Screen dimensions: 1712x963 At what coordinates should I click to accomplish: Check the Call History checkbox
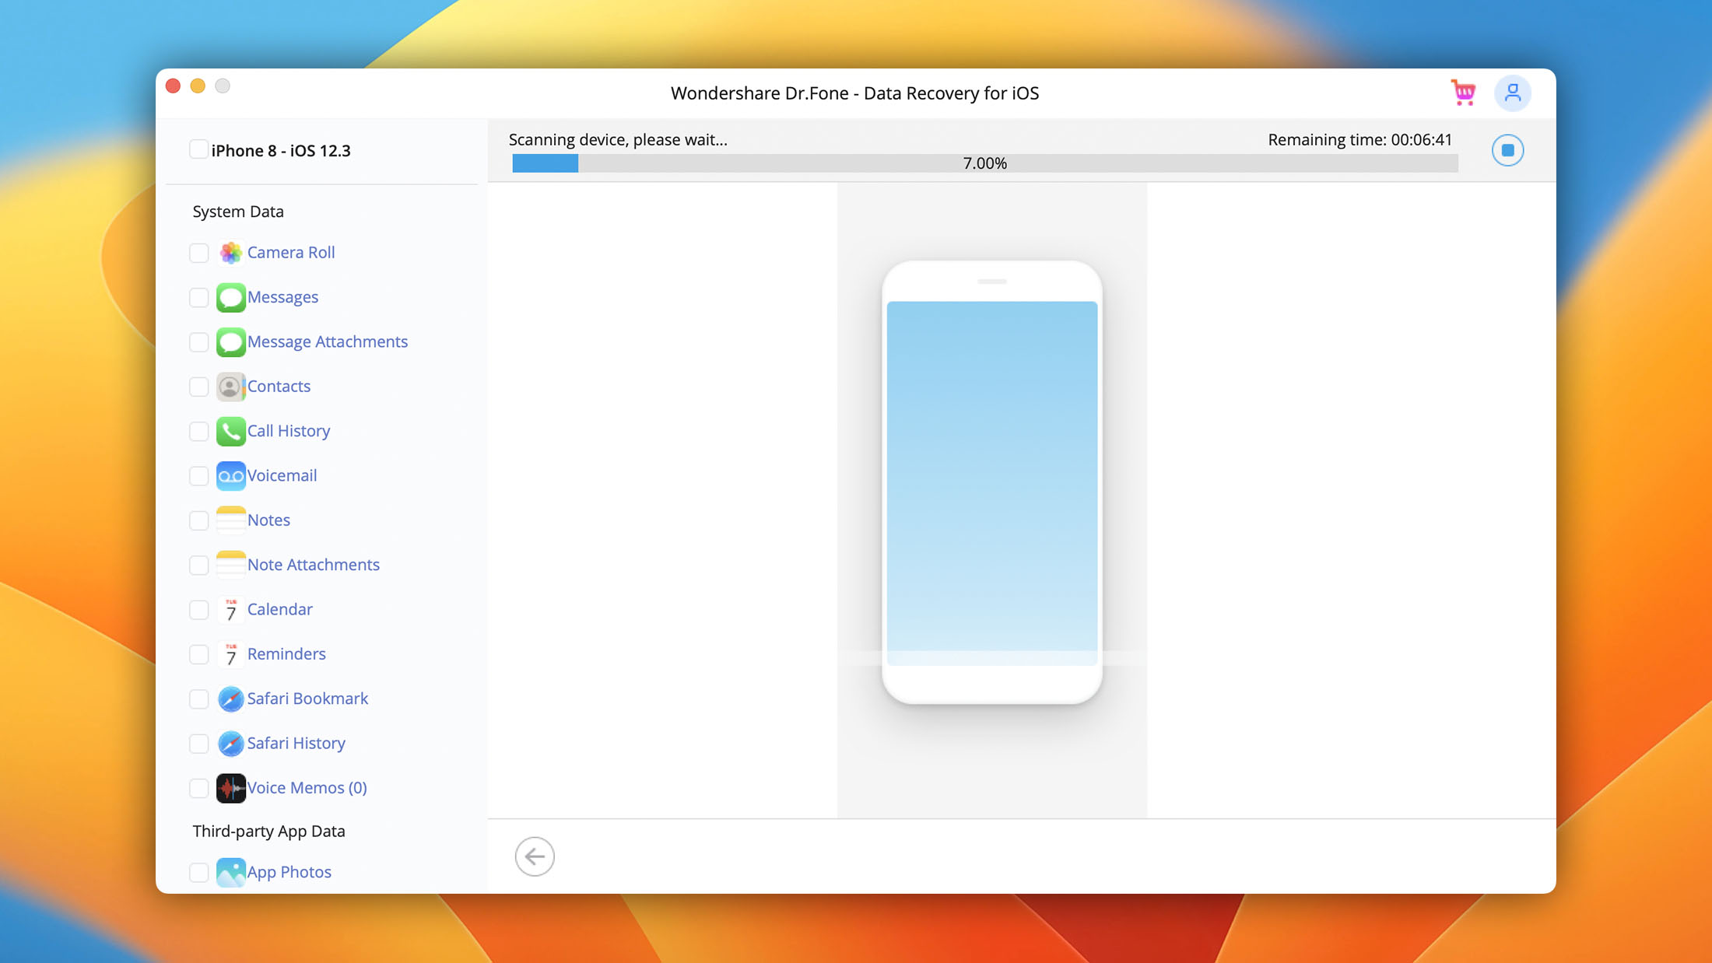[x=198, y=431]
